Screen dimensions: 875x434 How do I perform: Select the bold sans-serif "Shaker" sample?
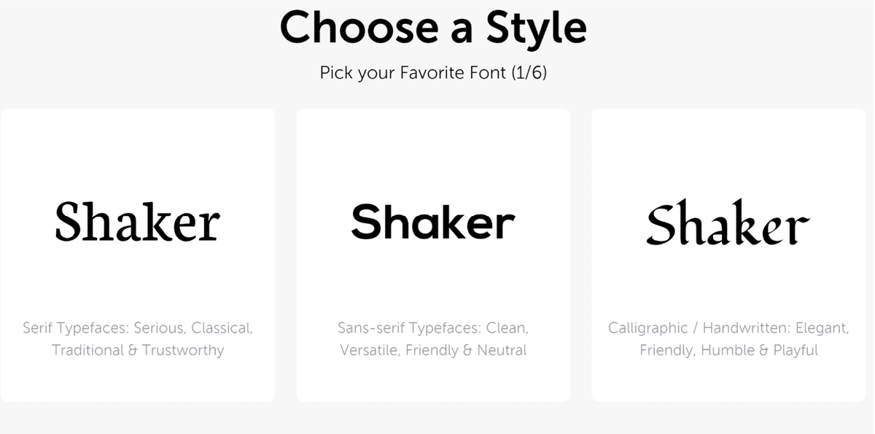point(433,222)
